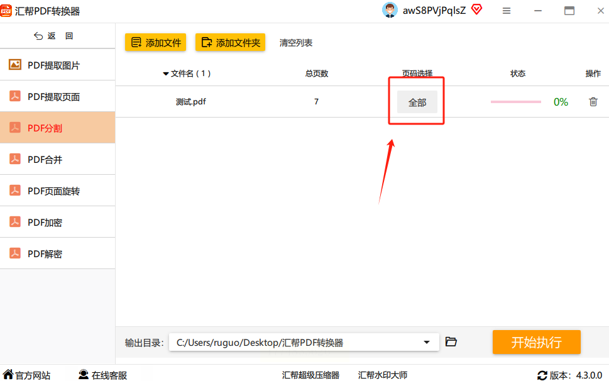Viewport: 609px width, 381px height.
Task: Click the 添加文件 button
Action: pyautogui.click(x=155, y=42)
